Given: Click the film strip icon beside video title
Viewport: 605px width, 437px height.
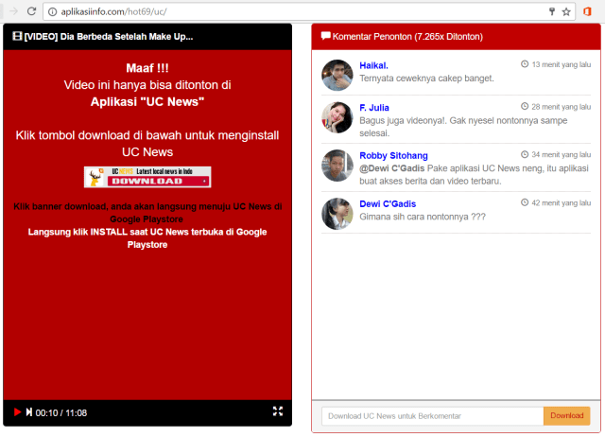Looking at the screenshot, I should click(x=17, y=36).
